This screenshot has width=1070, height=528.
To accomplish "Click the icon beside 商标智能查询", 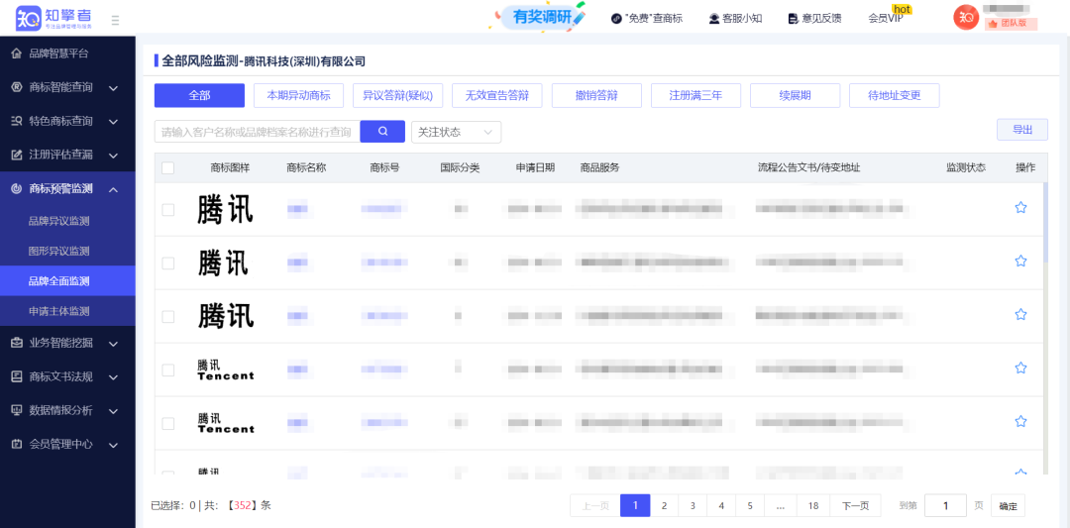I will point(17,87).
